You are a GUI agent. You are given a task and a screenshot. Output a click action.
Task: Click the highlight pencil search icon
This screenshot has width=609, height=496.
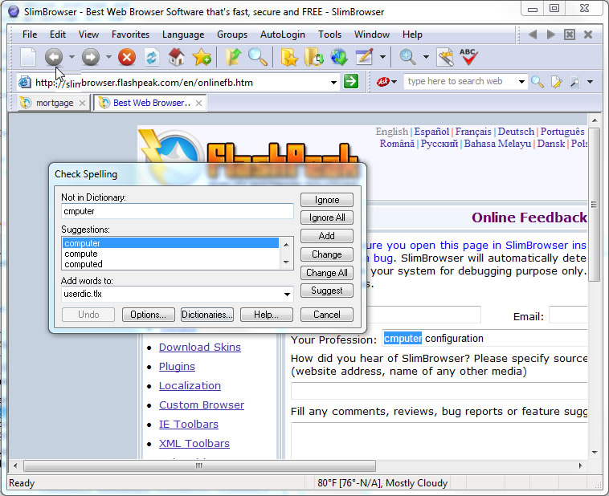point(556,82)
